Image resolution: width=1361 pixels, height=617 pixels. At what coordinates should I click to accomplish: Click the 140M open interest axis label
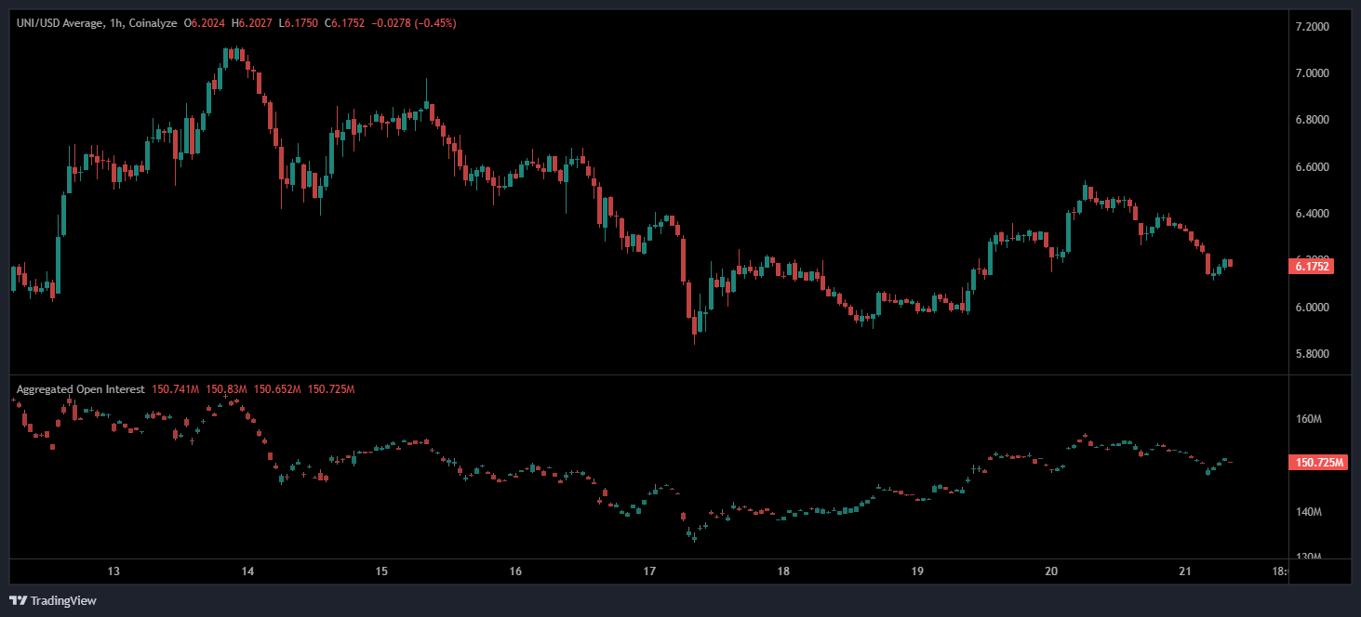[1309, 512]
